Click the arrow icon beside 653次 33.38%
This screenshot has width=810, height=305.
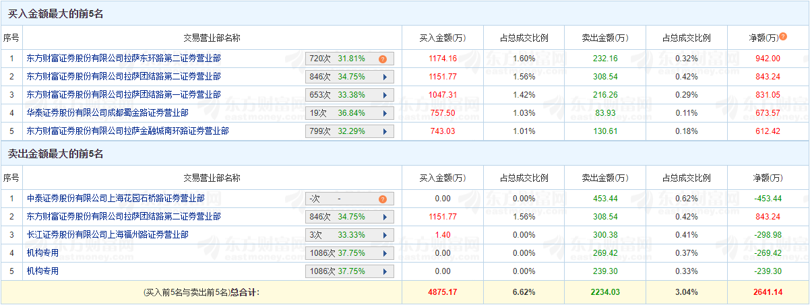385,95
